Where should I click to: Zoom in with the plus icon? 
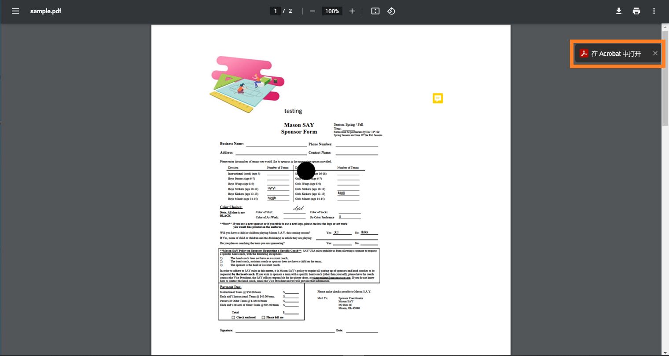pyautogui.click(x=352, y=11)
